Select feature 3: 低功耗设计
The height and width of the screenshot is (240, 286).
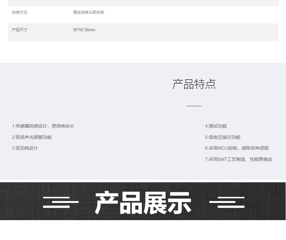point(25,148)
